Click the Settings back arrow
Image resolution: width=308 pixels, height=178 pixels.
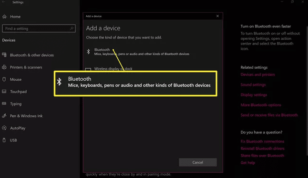click(3, 2)
